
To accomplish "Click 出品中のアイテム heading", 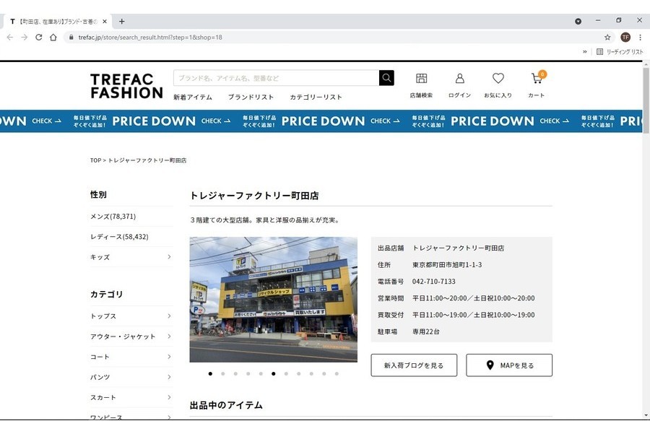I will click(x=226, y=405).
